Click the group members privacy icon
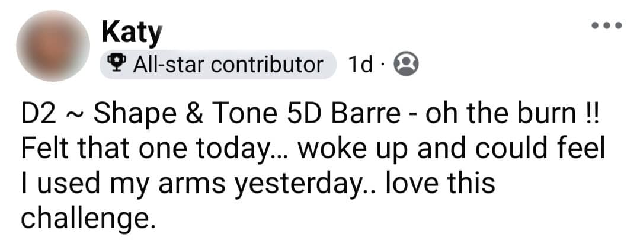This screenshot has width=640, height=240. 406,65
